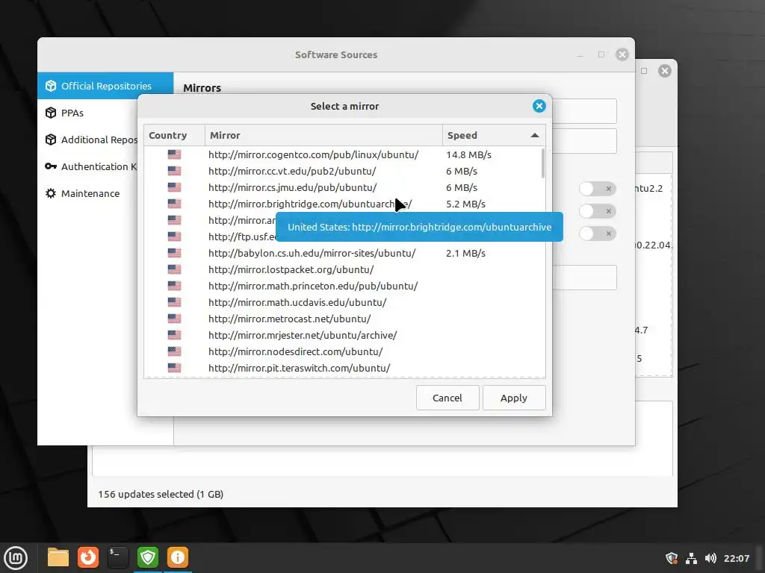The height and width of the screenshot is (573, 765).
Task: Click the update shield tray icon
Action: [x=672, y=558]
